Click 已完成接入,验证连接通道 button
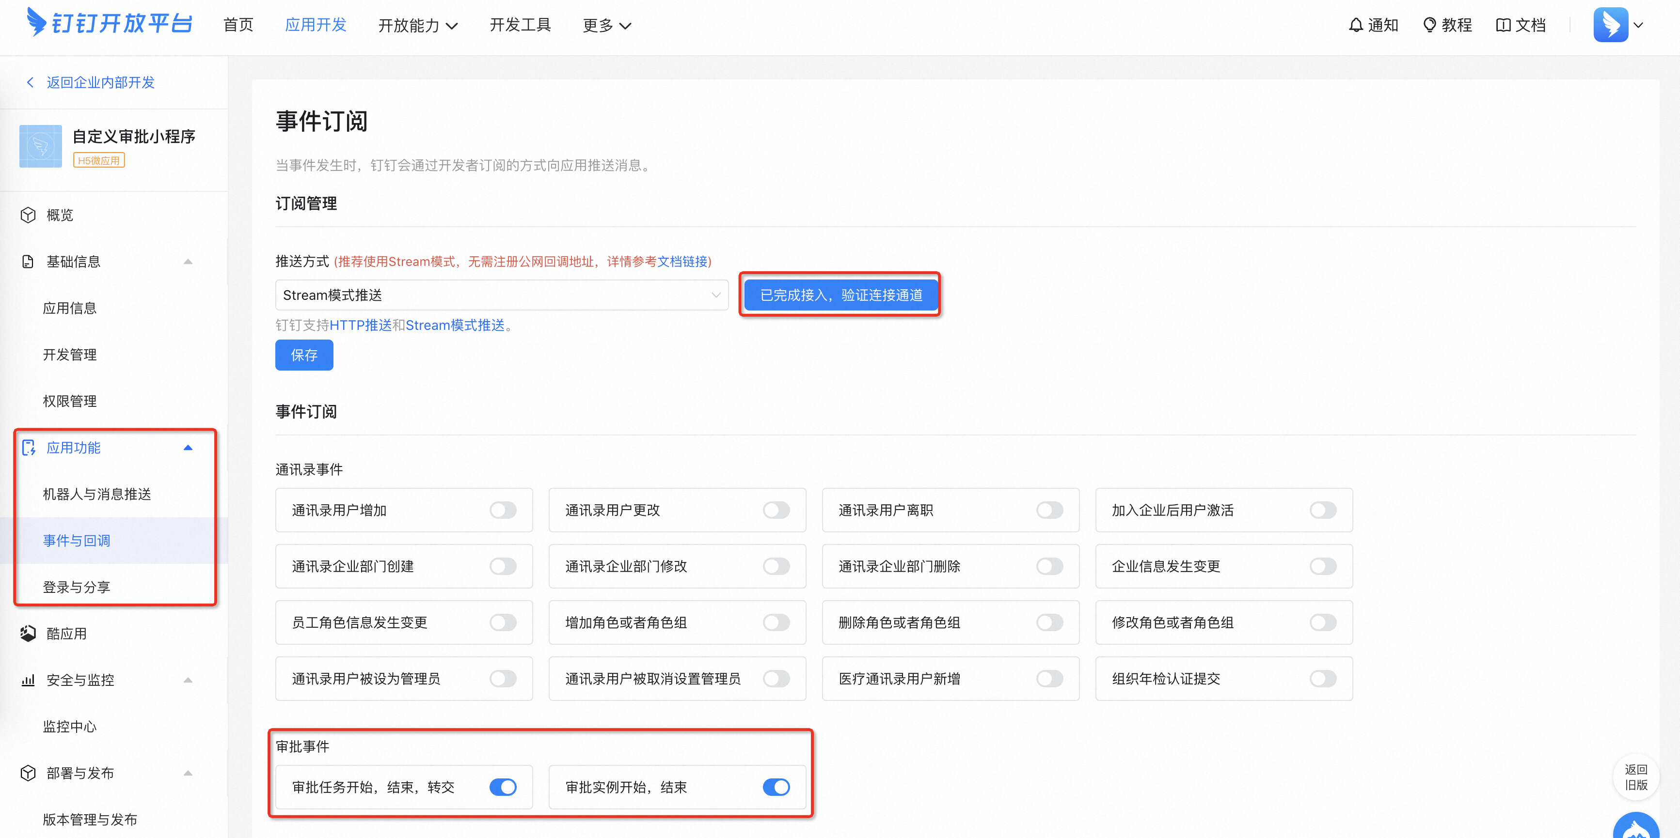 click(840, 295)
